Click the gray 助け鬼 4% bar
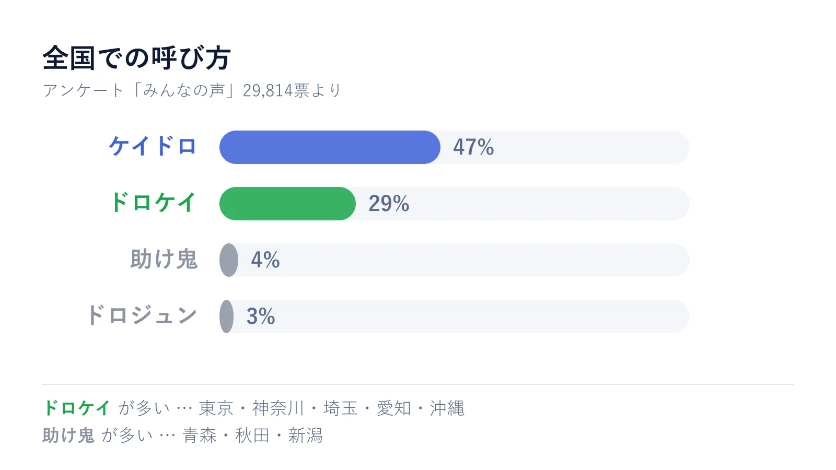The image size is (836, 470). 229,260
